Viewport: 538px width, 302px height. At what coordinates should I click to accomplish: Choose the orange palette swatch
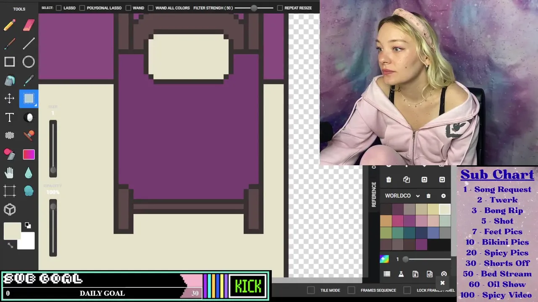tap(386, 221)
